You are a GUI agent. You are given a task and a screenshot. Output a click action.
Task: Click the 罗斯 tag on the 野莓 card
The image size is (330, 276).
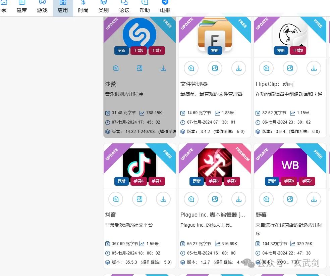click(272, 181)
